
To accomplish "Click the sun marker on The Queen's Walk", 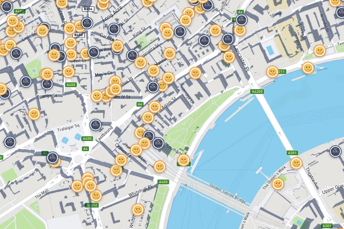I will point(278,184).
